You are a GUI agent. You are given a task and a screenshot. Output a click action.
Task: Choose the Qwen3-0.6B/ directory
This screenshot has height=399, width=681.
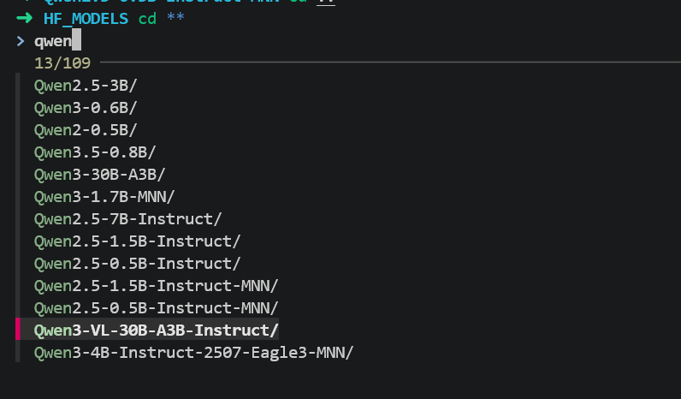pyautogui.click(x=85, y=107)
